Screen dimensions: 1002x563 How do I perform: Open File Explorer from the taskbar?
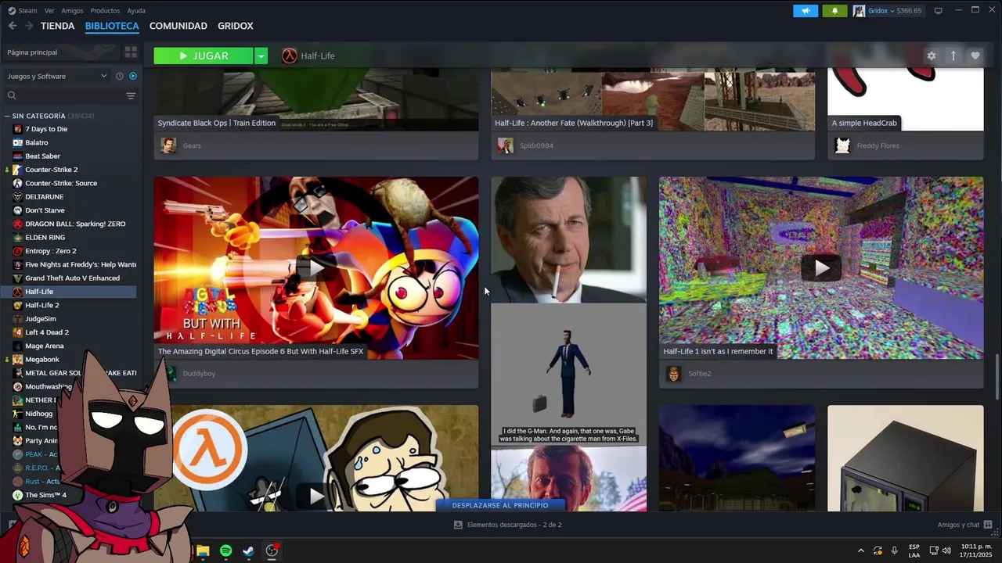pos(203,550)
